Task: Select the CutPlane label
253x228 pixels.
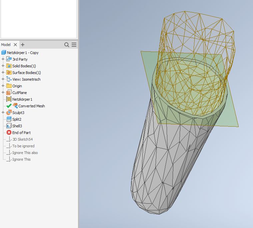Action: 20,93
